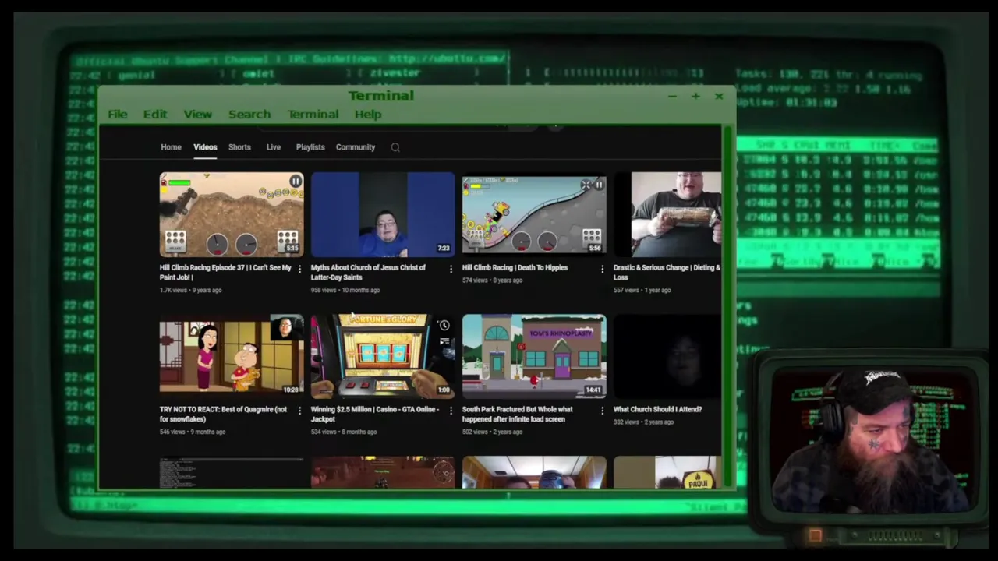Click title 'Winning $2.5 Million | Casino'
998x561 pixels.
point(374,414)
